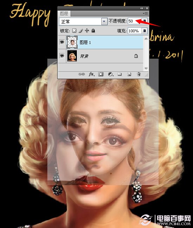Image resolution: width=193 pixels, height=228 pixels.
Task: Click the link layers icon
Action: pos(81,74)
